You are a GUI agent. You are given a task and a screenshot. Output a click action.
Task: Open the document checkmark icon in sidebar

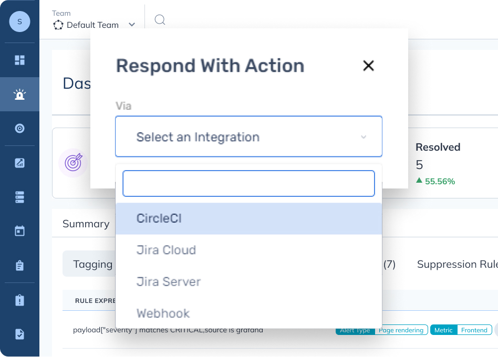click(x=19, y=334)
